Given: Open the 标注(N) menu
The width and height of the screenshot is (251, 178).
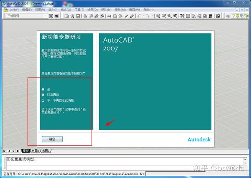Looking at the screenshot, I should coord(106,10).
